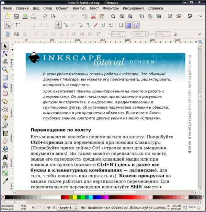This screenshot has width=206, height=212.
Task: Select the Pencil freehand tool
Action: (5, 117)
